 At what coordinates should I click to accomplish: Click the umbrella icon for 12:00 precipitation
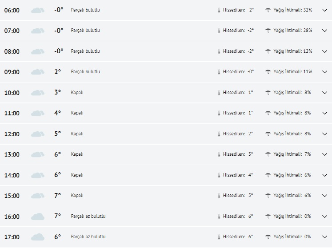[x=268, y=134]
